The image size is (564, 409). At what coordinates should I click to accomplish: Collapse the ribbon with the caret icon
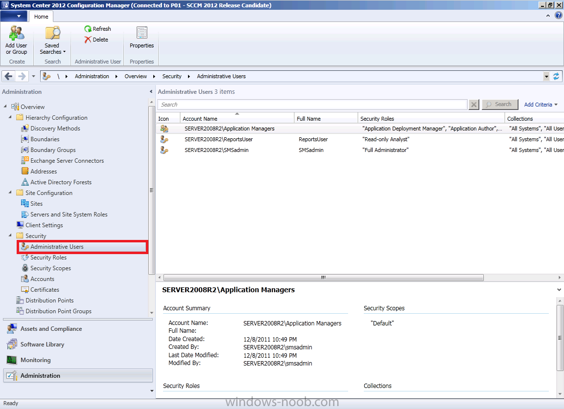point(548,16)
